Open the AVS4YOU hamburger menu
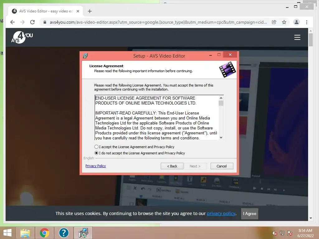The image size is (319, 239). (297, 37)
